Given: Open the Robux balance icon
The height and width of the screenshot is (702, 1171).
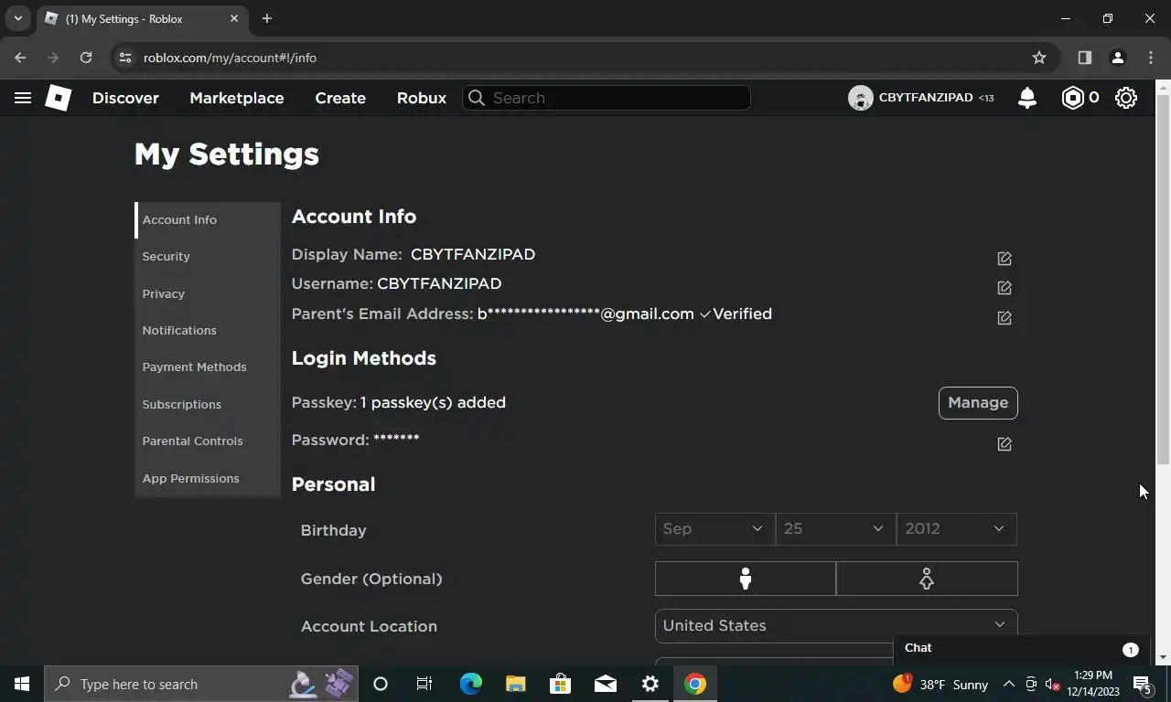Looking at the screenshot, I should click(x=1072, y=98).
